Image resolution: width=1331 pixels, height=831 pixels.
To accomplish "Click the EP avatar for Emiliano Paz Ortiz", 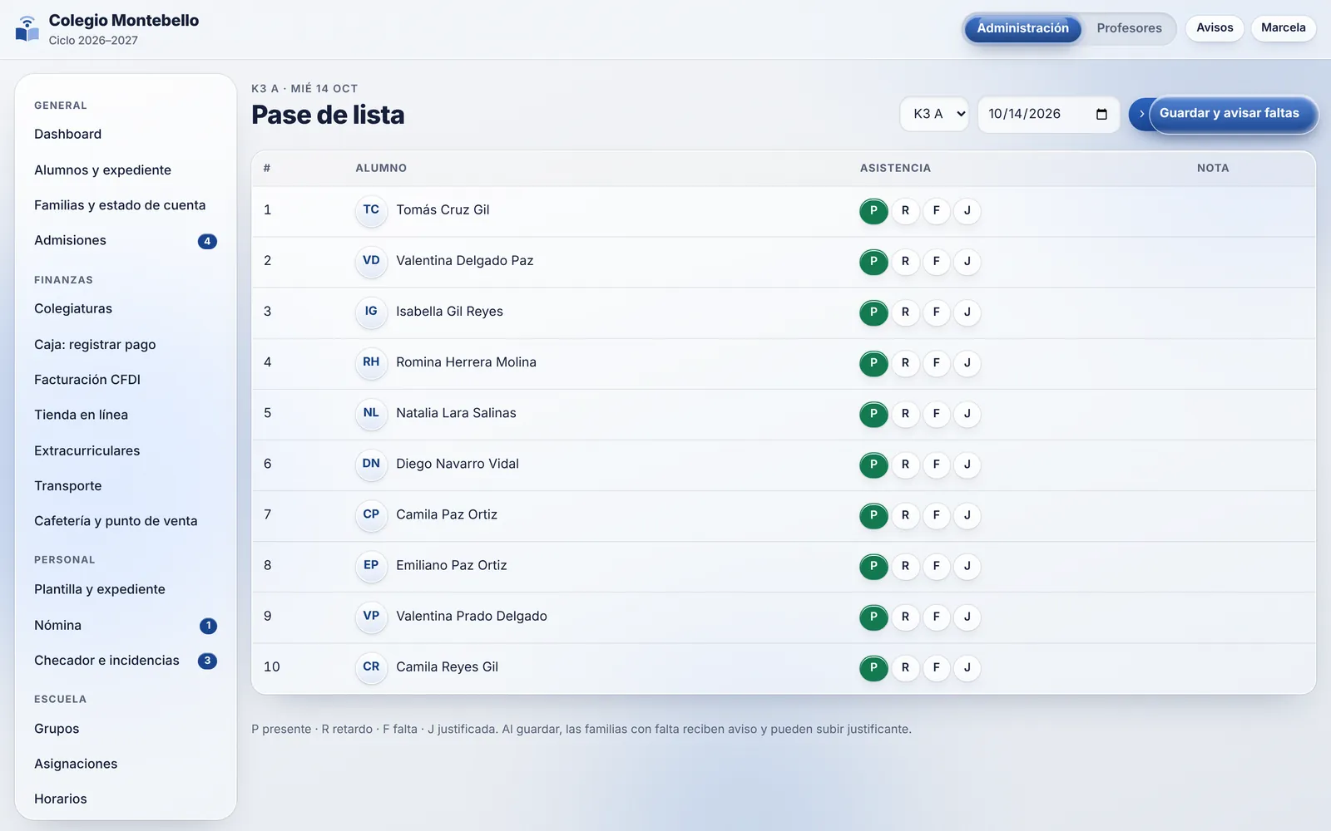I will coord(371,565).
